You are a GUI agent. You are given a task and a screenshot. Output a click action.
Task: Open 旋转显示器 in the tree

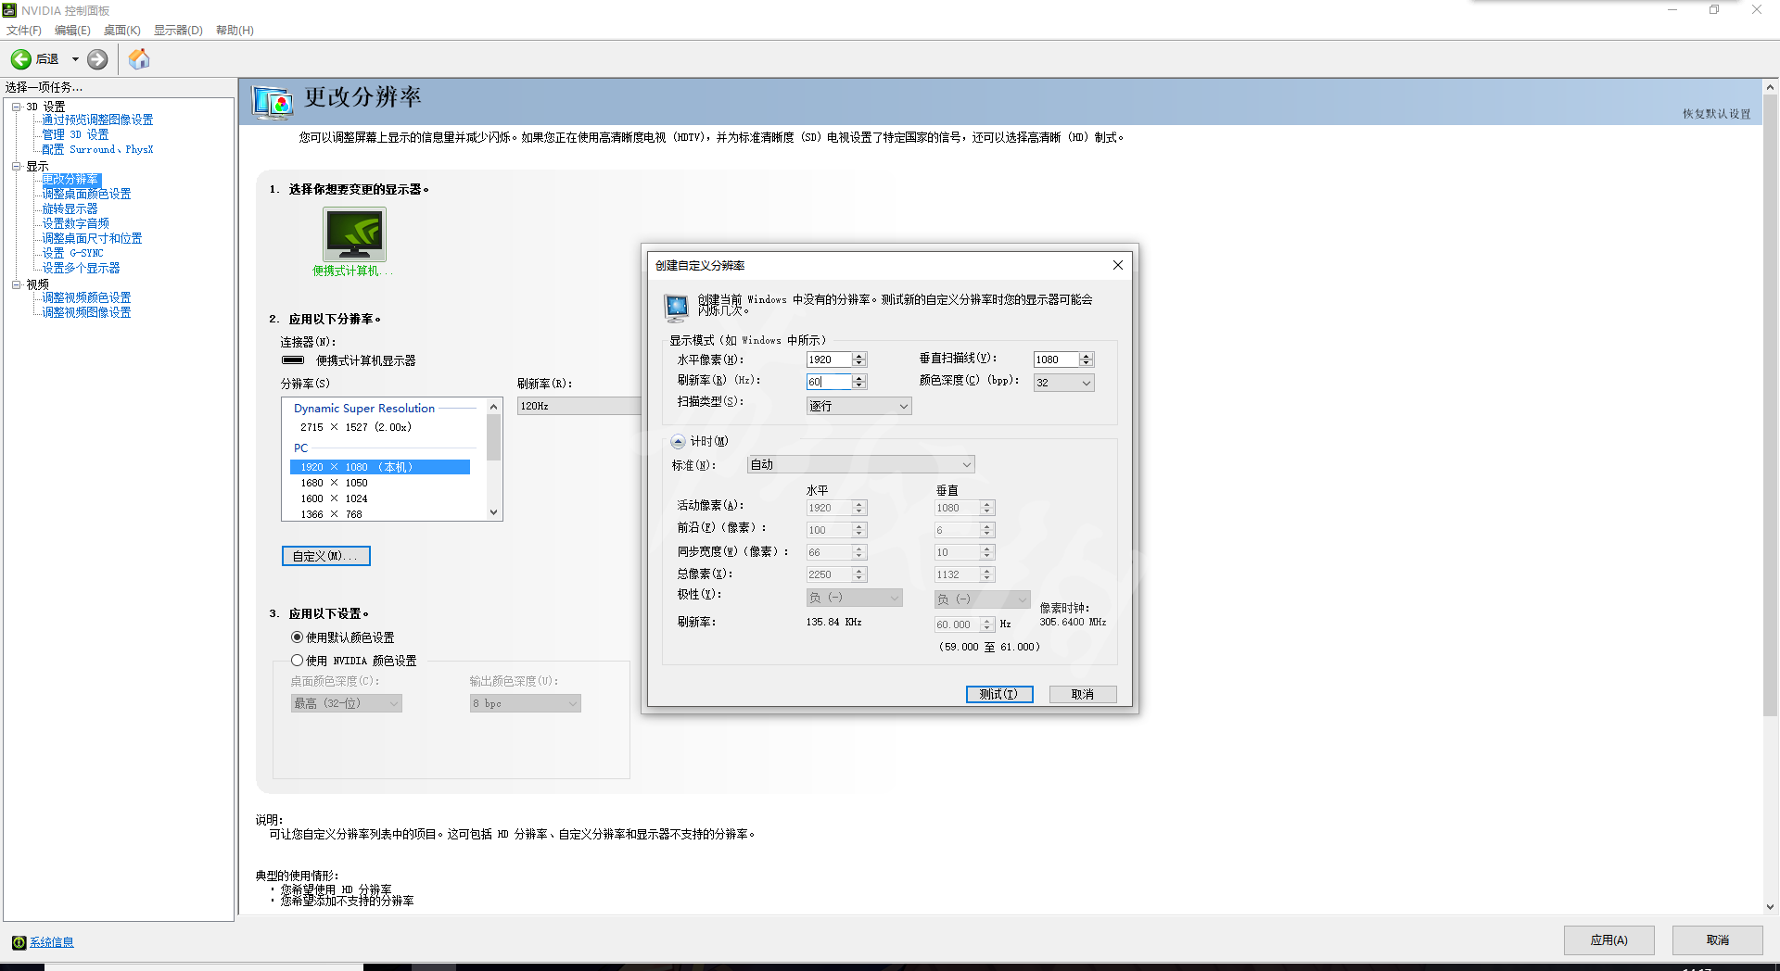click(70, 208)
